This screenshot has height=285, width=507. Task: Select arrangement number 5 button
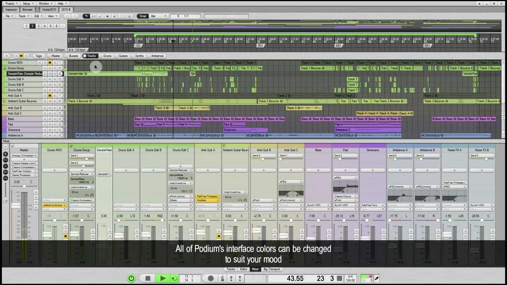[50, 26]
